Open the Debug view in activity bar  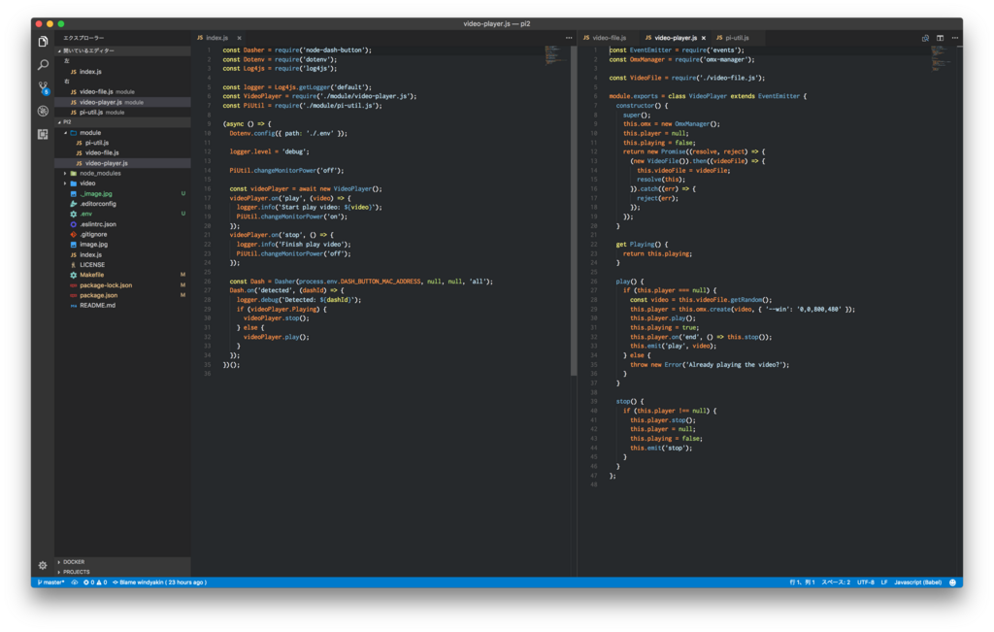[43, 111]
